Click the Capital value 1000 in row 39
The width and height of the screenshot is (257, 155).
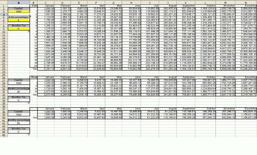19,115
